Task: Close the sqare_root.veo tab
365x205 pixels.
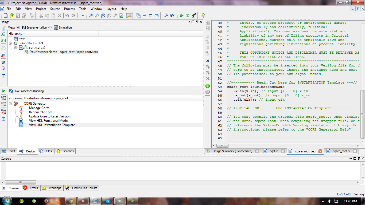Action: (320, 151)
